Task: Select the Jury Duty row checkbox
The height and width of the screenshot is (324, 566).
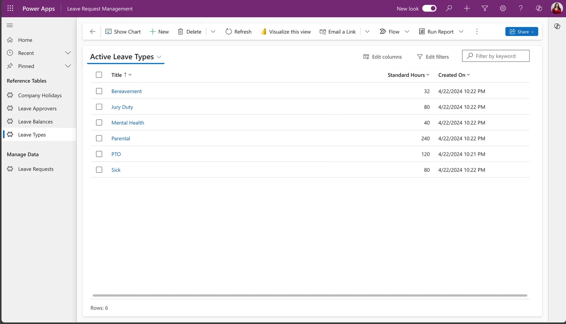Action: [99, 107]
